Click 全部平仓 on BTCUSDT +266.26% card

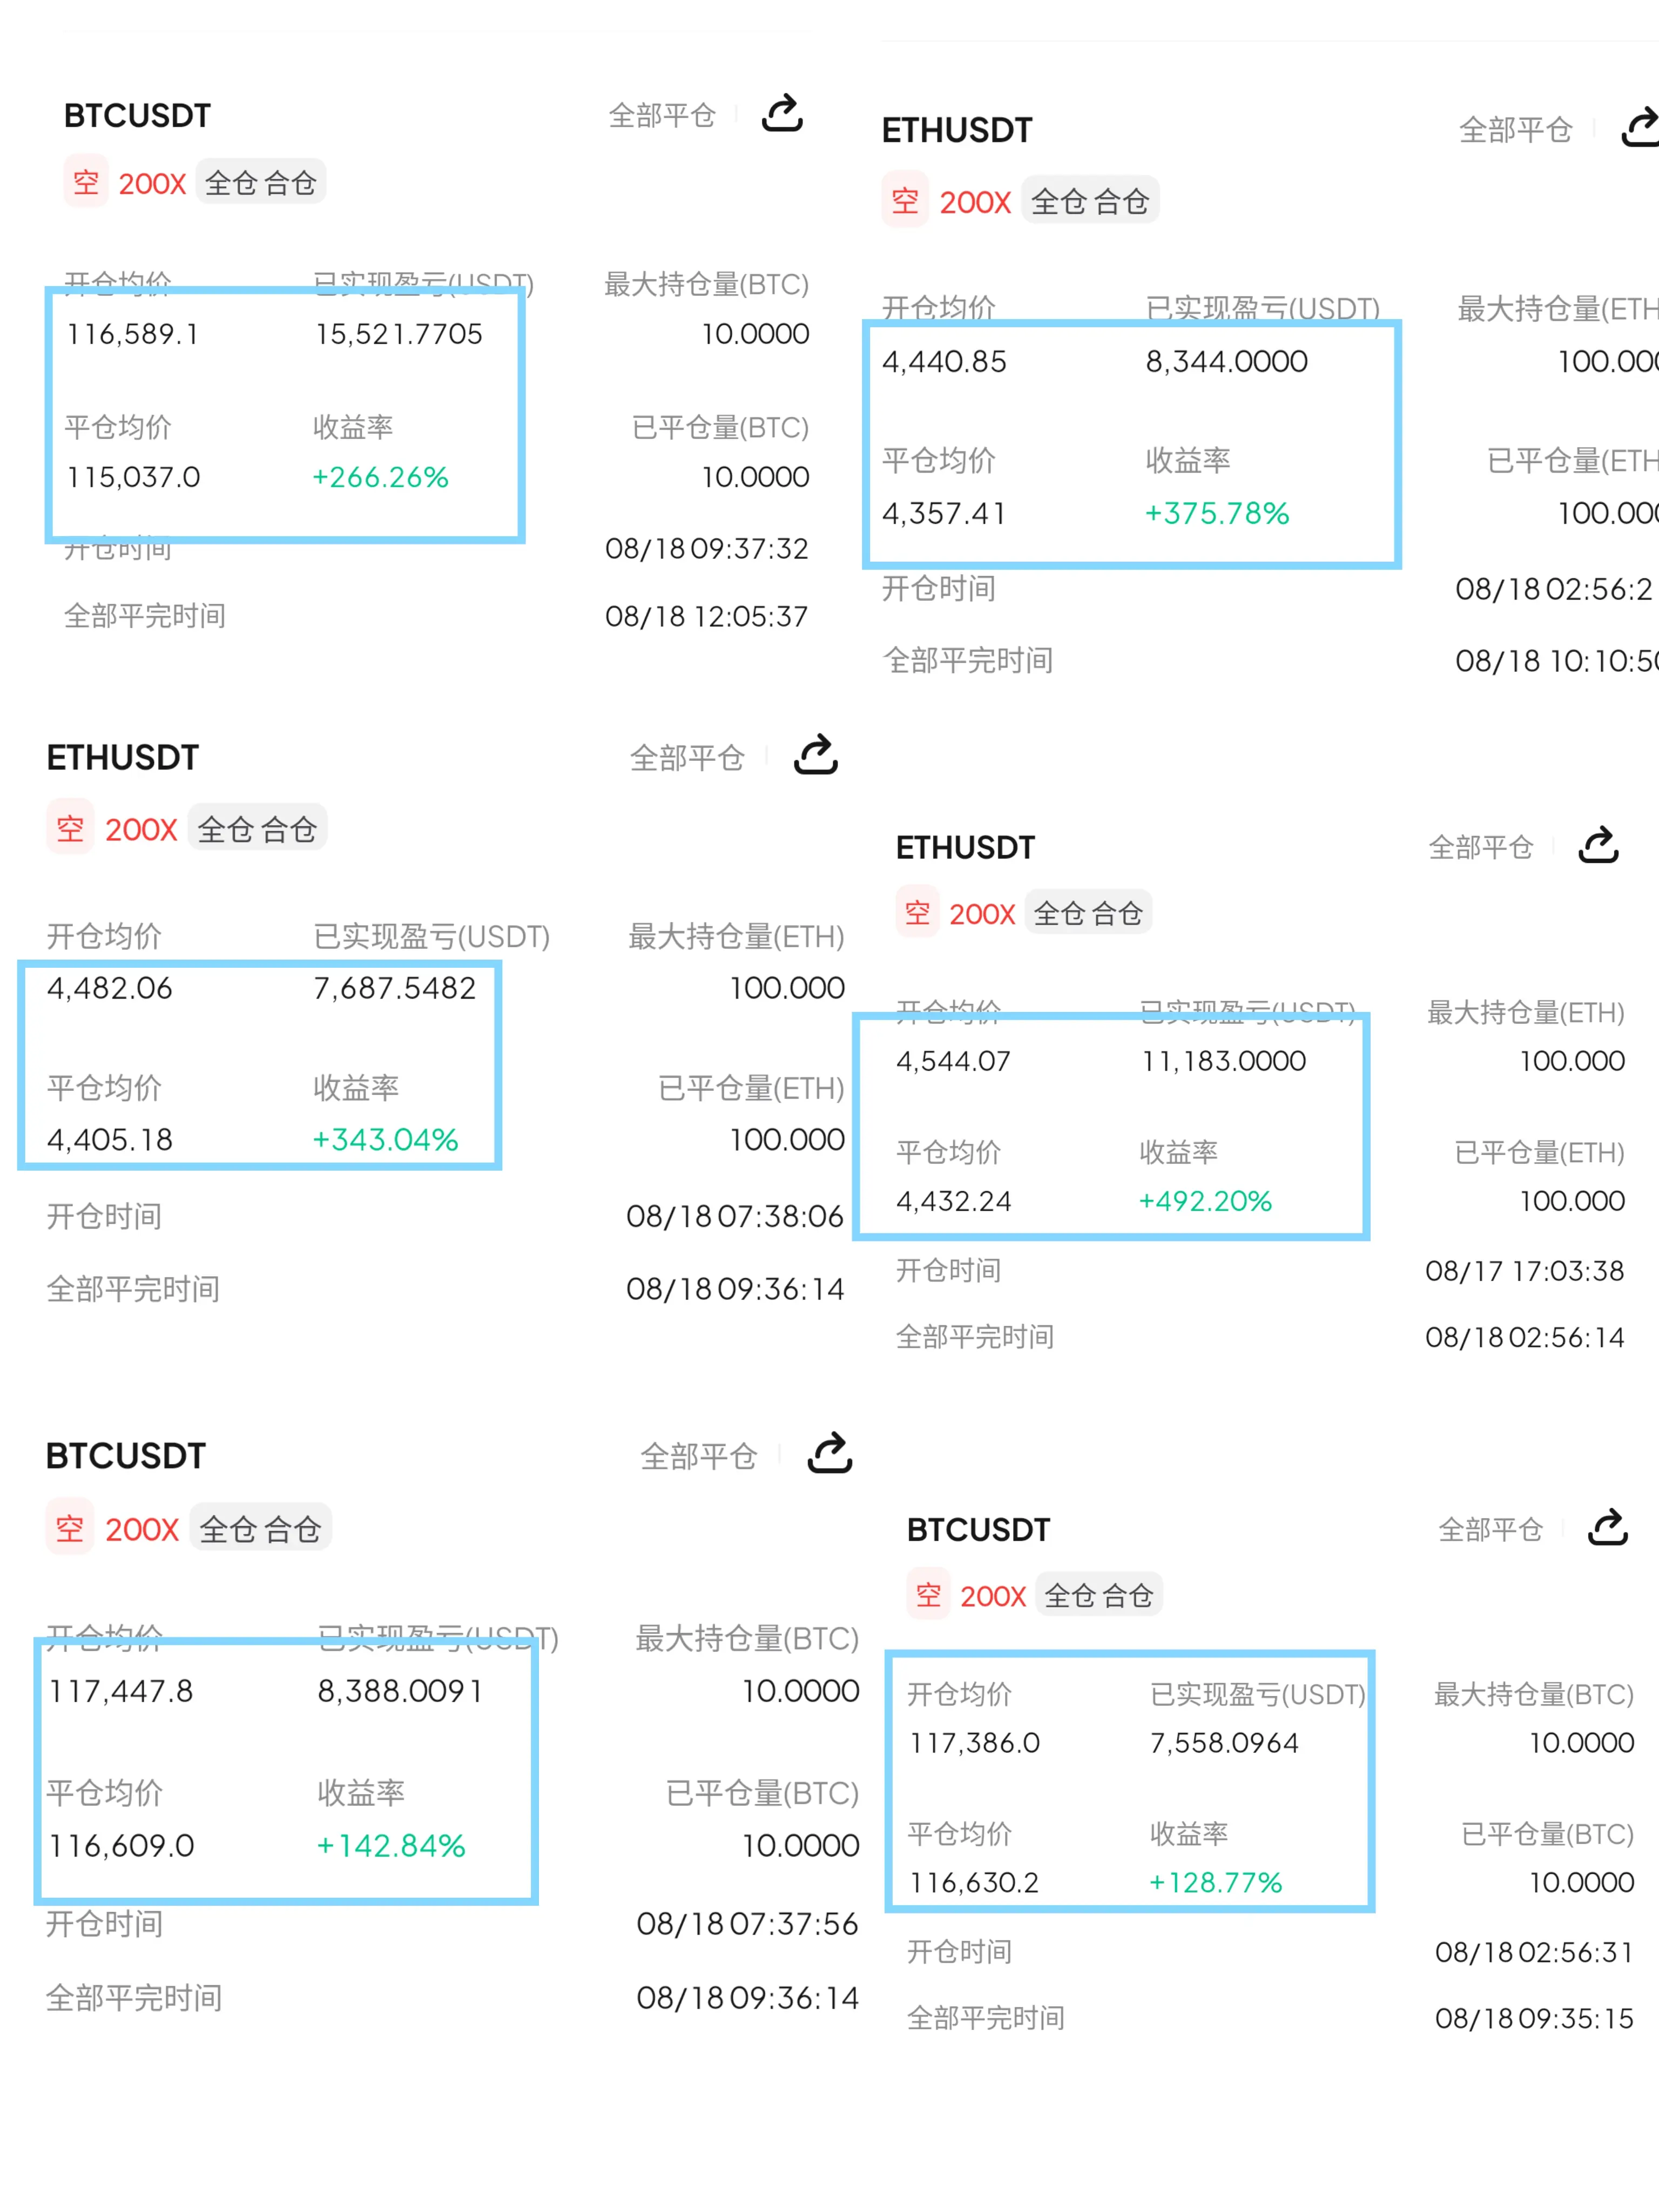click(662, 116)
